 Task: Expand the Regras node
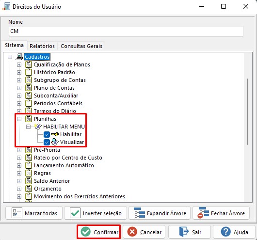(19, 173)
